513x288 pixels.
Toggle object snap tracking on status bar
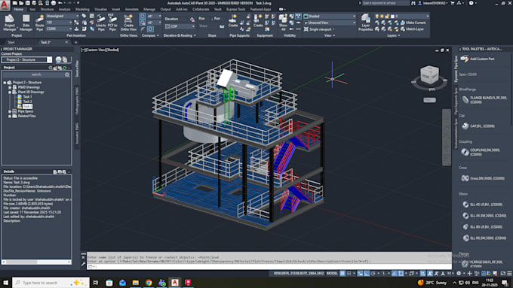pyautogui.click(x=395, y=273)
